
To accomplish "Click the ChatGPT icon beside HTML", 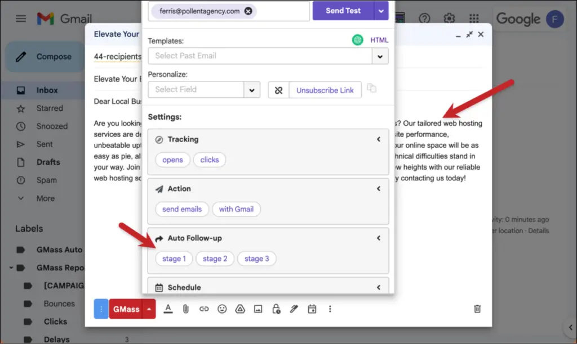I will point(357,40).
